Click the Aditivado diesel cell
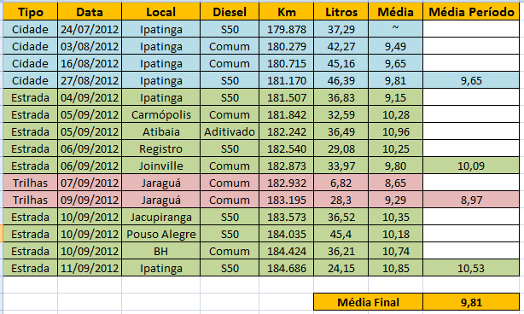This screenshot has width=524, height=314. pos(230,131)
